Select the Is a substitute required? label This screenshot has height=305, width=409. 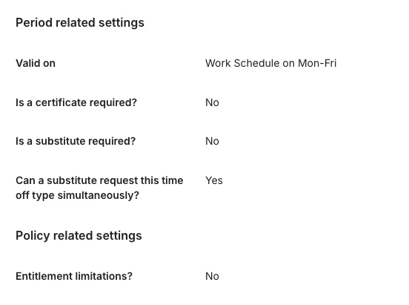click(x=76, y=141)
